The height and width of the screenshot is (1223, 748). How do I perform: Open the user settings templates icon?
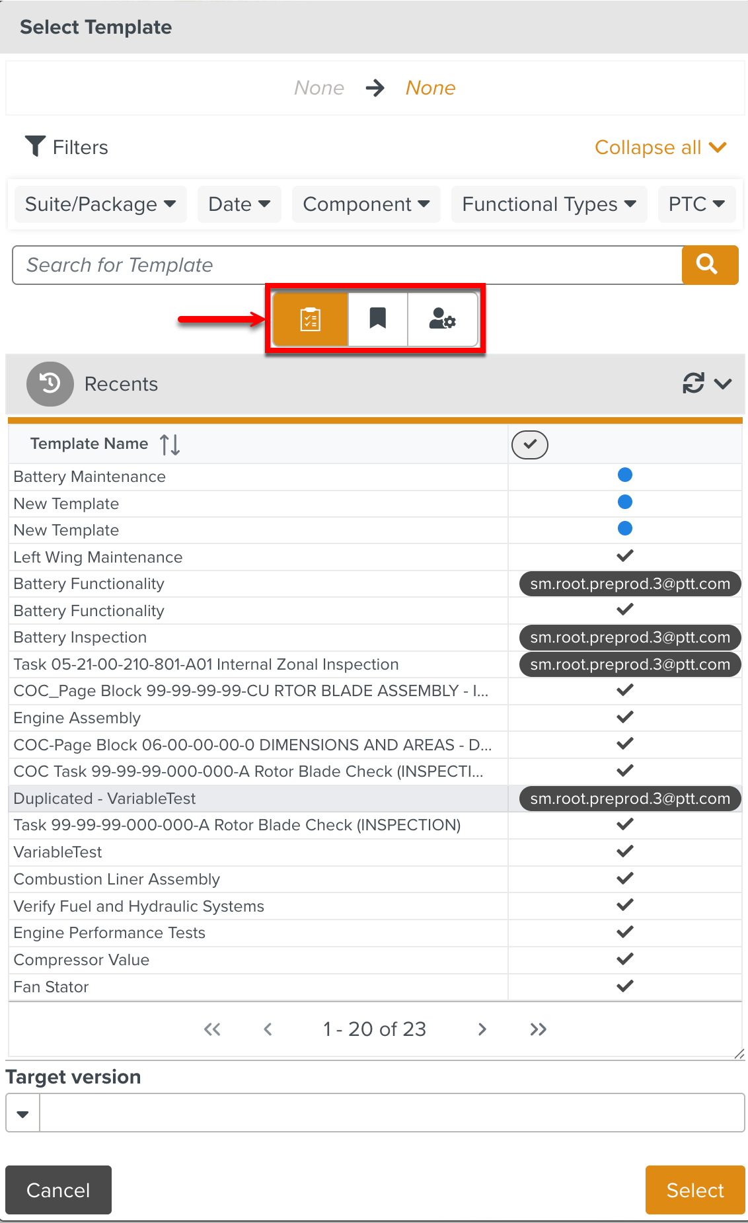pos(442,320)
